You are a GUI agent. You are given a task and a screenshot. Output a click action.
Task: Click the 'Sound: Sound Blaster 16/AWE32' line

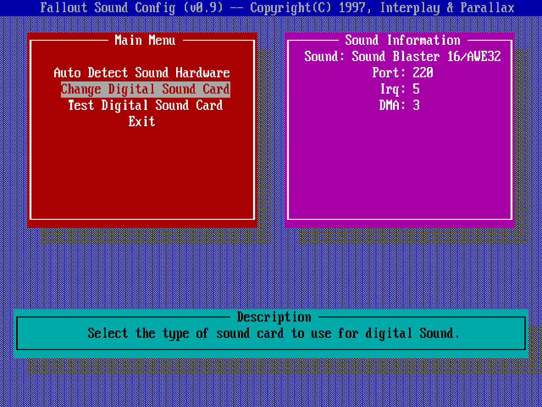(x=402, y=57)
